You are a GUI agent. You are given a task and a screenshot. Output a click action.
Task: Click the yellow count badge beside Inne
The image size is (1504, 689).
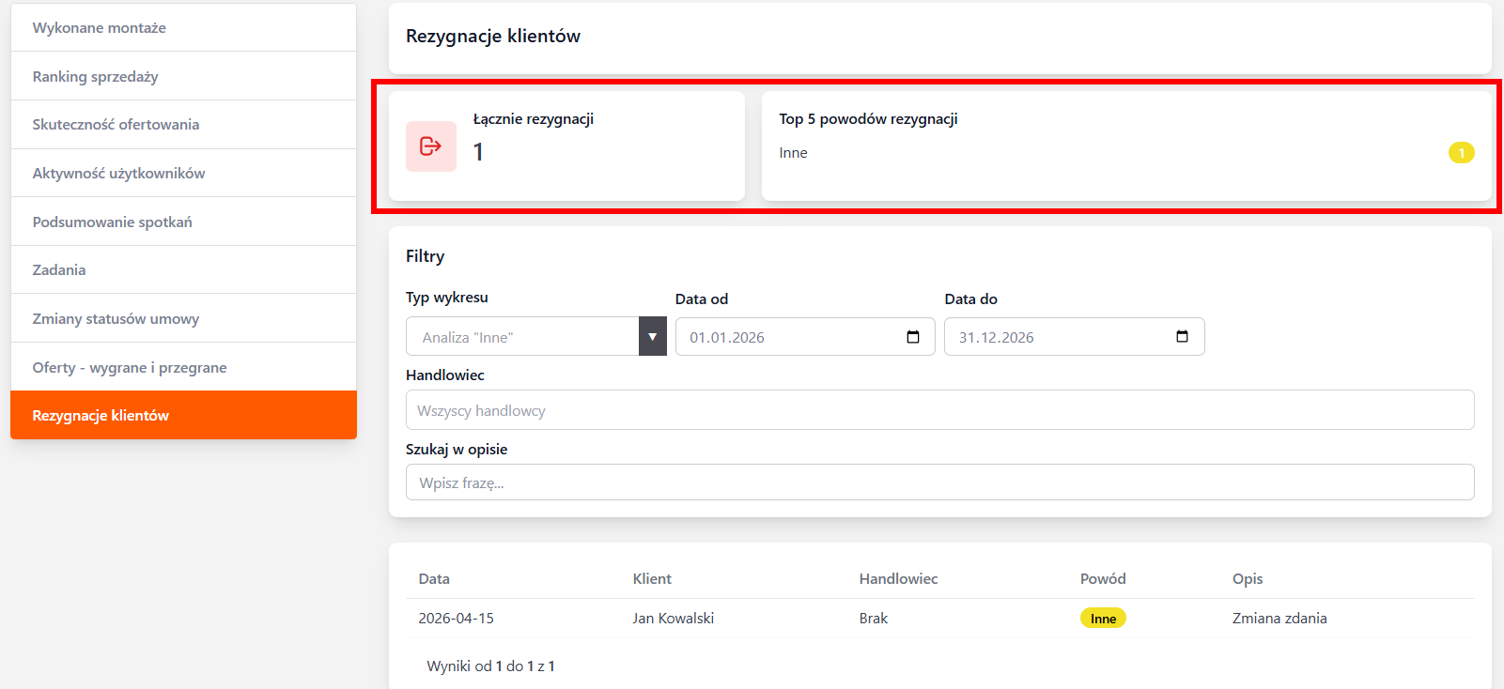[x=1461, y=153]
